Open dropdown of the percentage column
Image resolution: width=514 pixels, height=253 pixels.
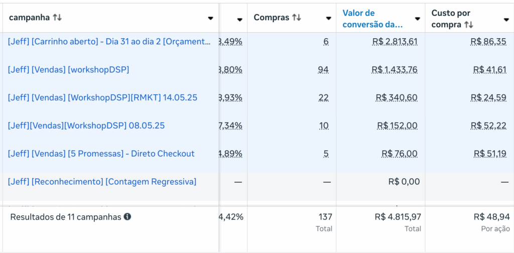pyautogui.click(x=239, y=19)
